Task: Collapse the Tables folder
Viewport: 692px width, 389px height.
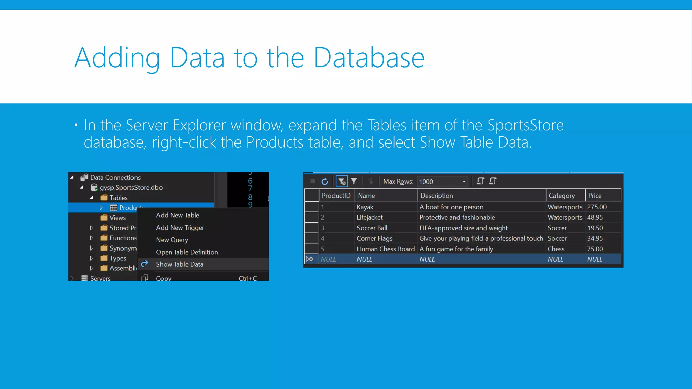Action: (92, 197)
